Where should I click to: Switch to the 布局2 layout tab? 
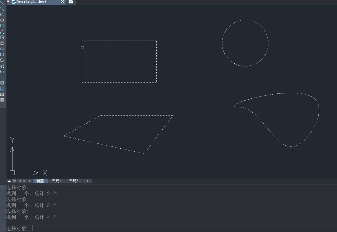(x=74, y=181)
